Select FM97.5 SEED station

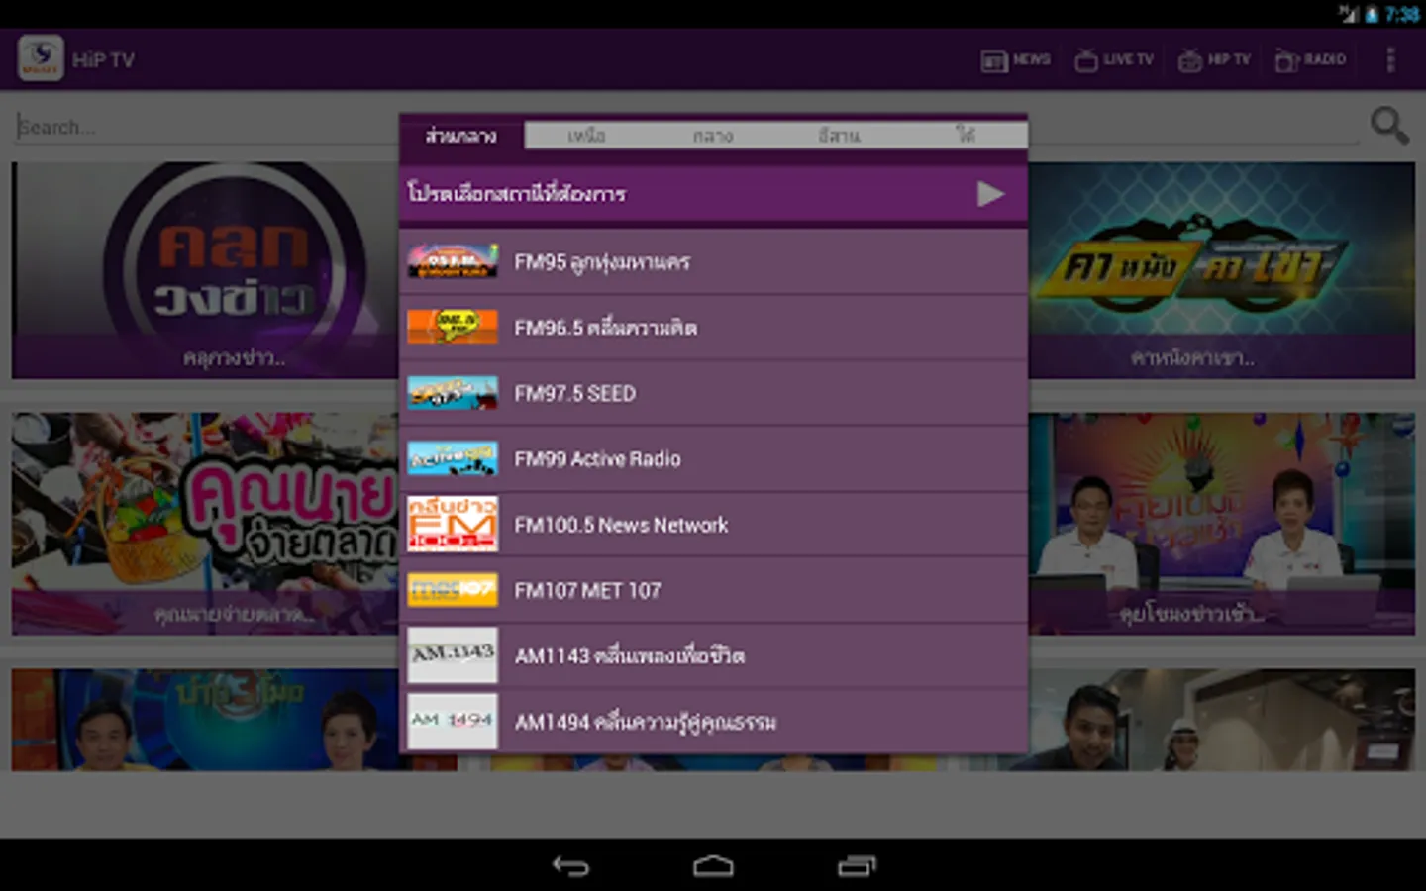pyautogui.click(x=713, y=393)
